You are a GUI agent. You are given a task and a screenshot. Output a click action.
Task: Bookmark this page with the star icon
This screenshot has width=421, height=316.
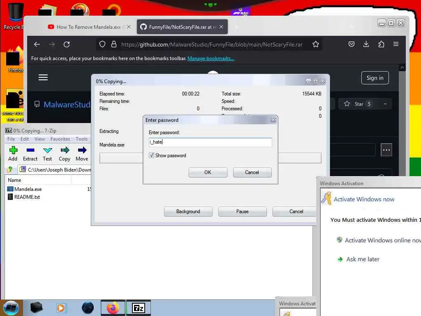coord(316,44)
